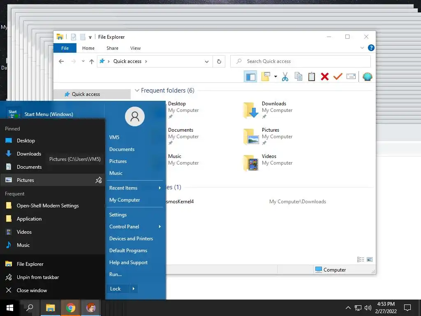Click the red X Delete toolbar icon
Viewport: 421px width, 316px height.
[325, 77]
